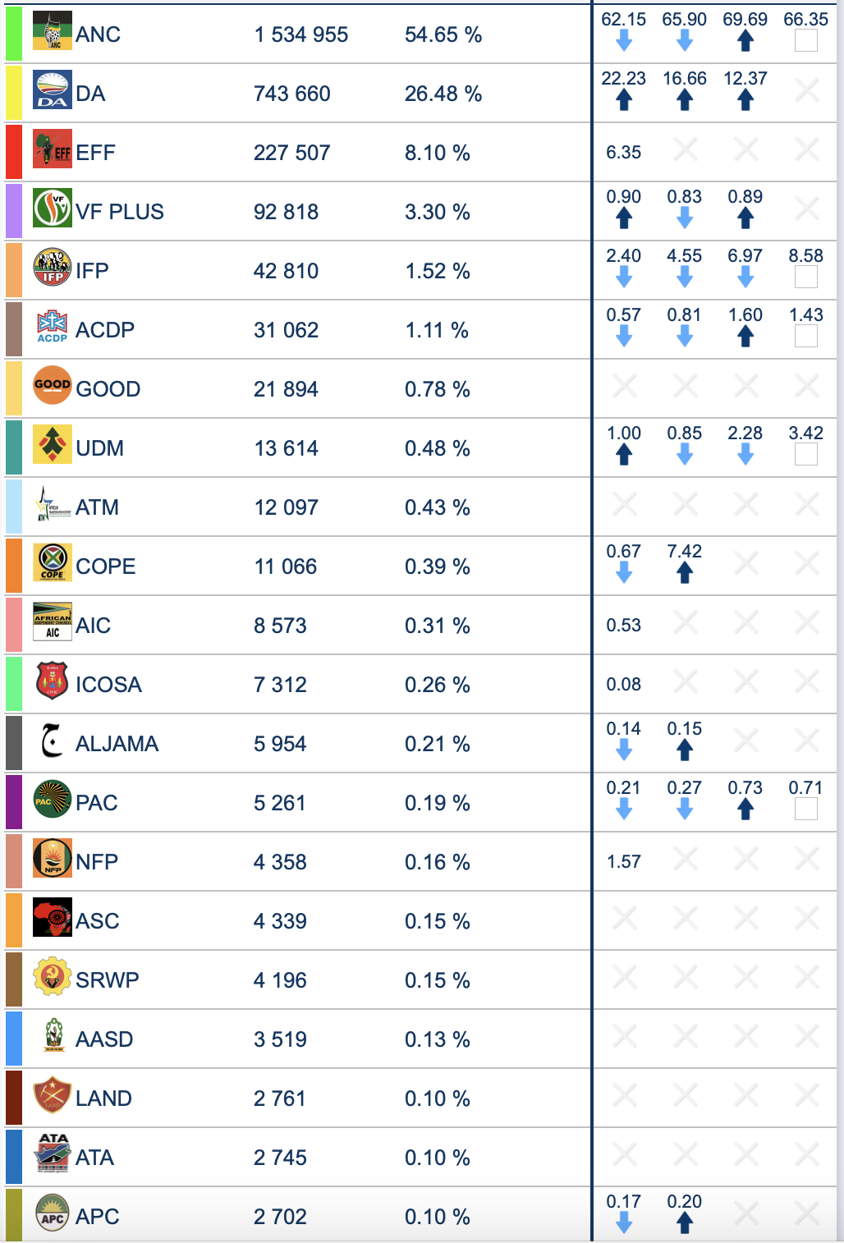Tick the checkbox under UDM 3.42

point(806,455)
